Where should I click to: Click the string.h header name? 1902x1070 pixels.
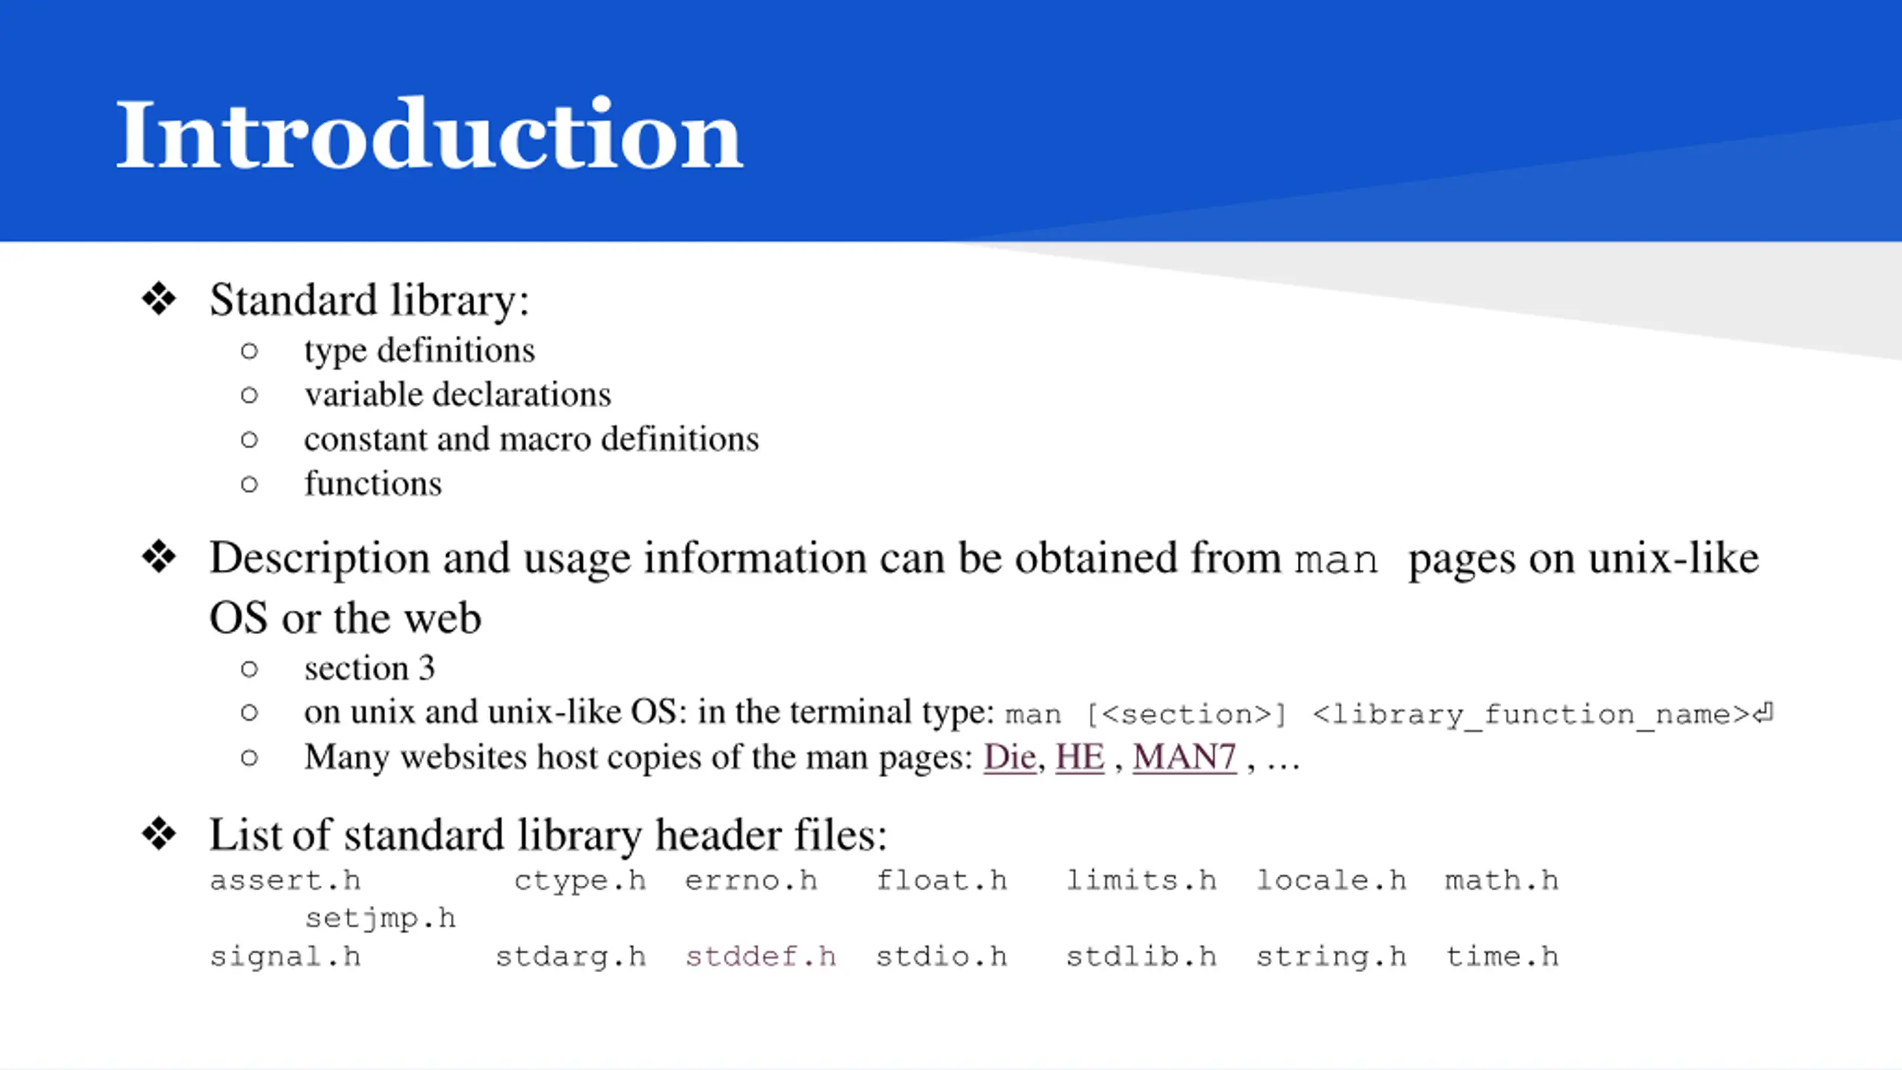1331,957
